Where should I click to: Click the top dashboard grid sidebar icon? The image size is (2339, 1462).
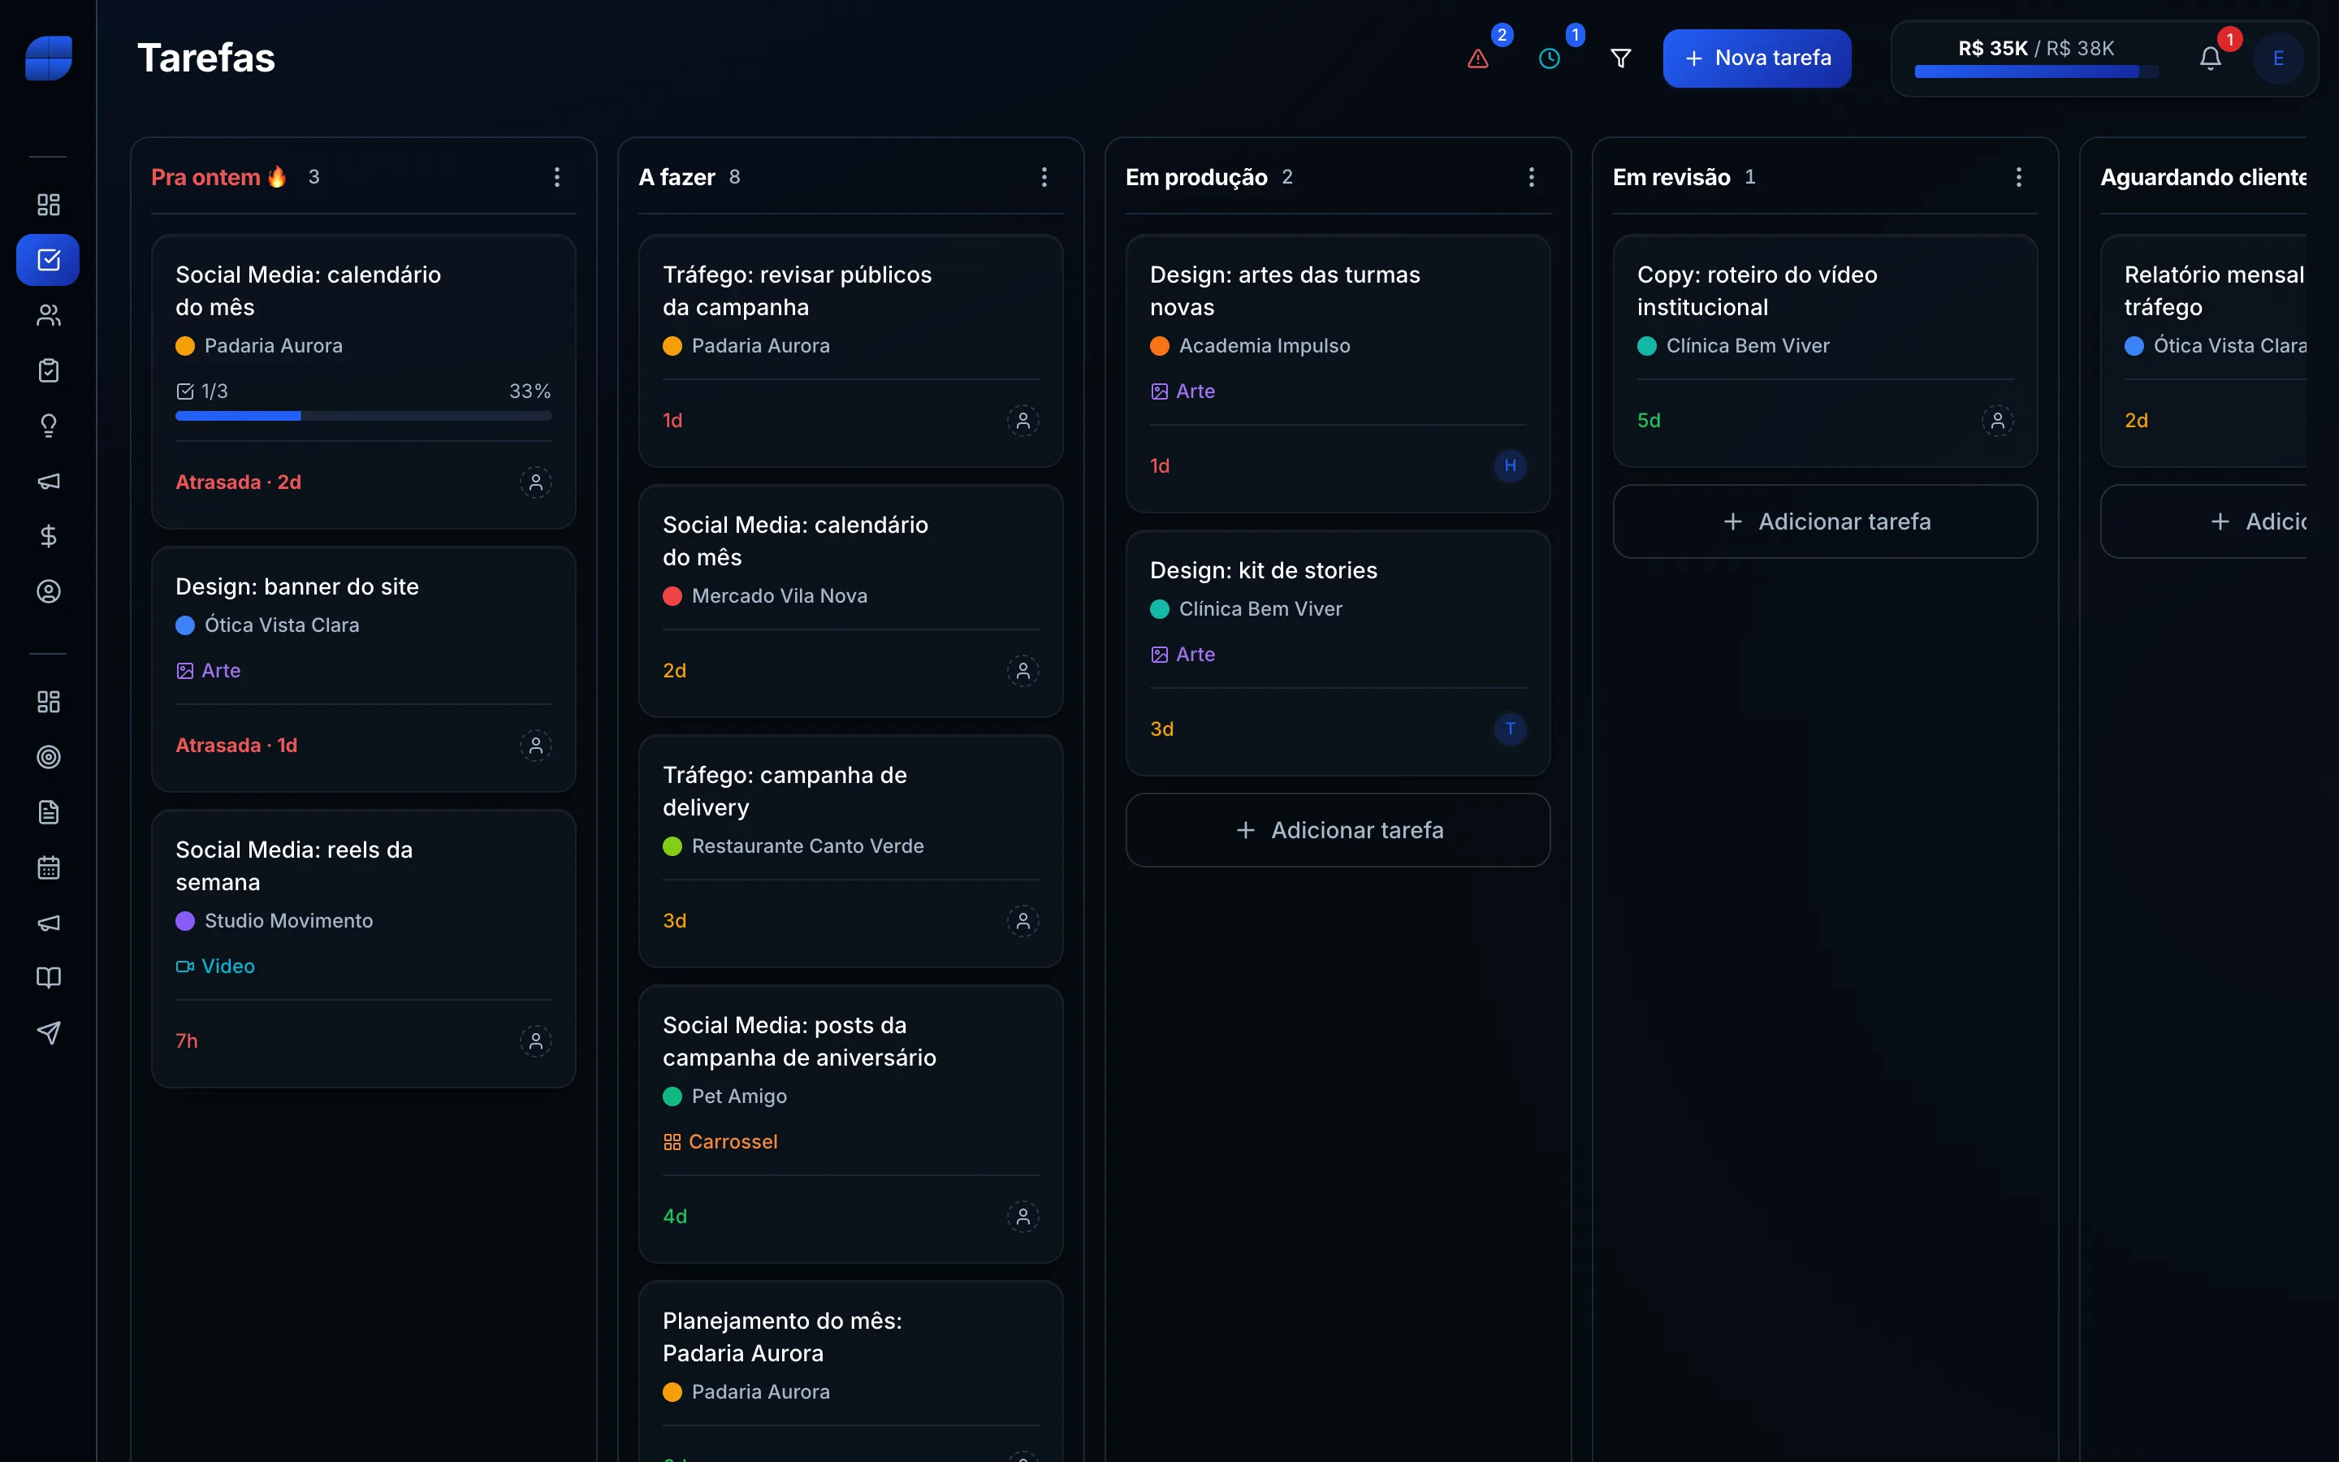pos(49,205)
